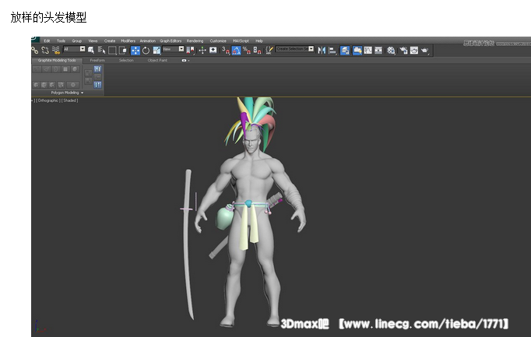
Task: Select the Move tool in toolbar
Action: 135,50
